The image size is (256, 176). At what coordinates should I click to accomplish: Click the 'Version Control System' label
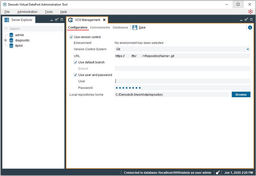click(90, 49)
